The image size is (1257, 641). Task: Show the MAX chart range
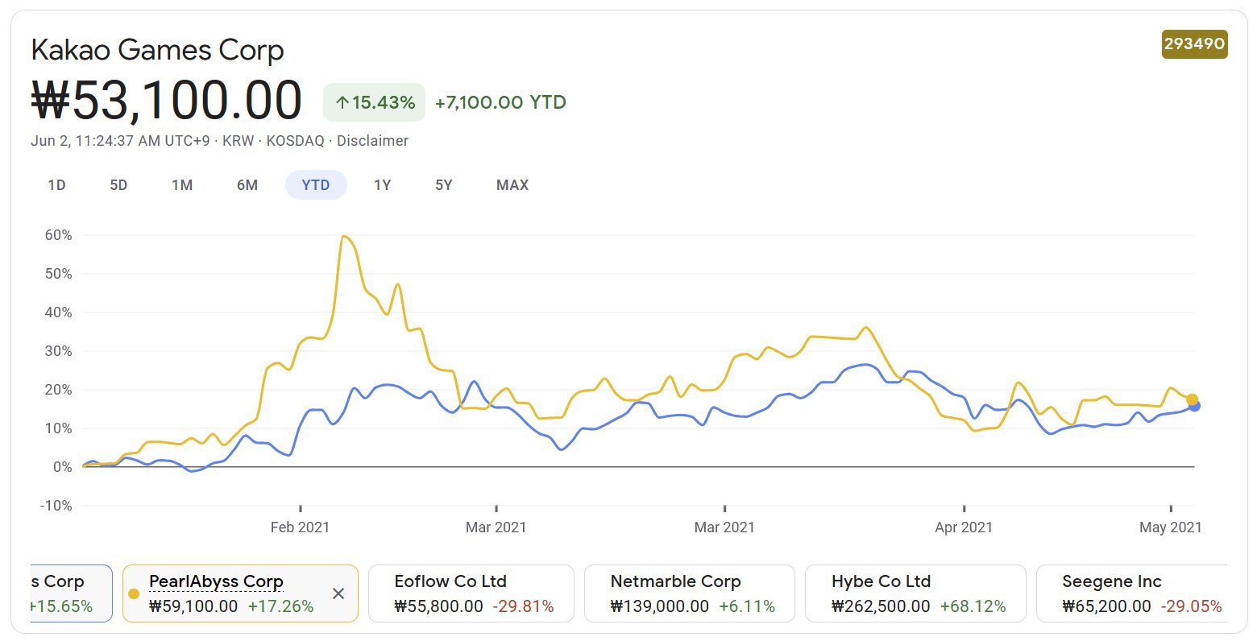pos(512,185)
